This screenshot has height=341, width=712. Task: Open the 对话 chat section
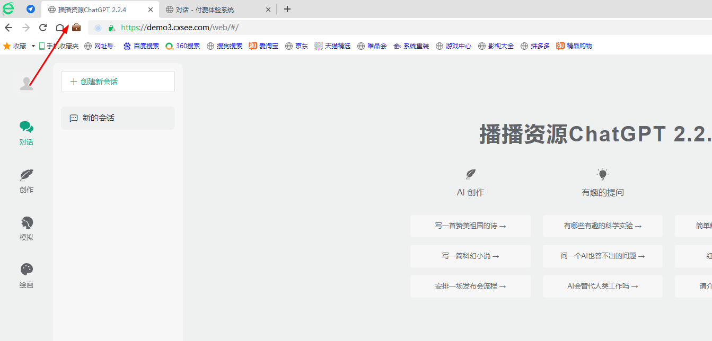pyautogui.click(x=27, y=133)
